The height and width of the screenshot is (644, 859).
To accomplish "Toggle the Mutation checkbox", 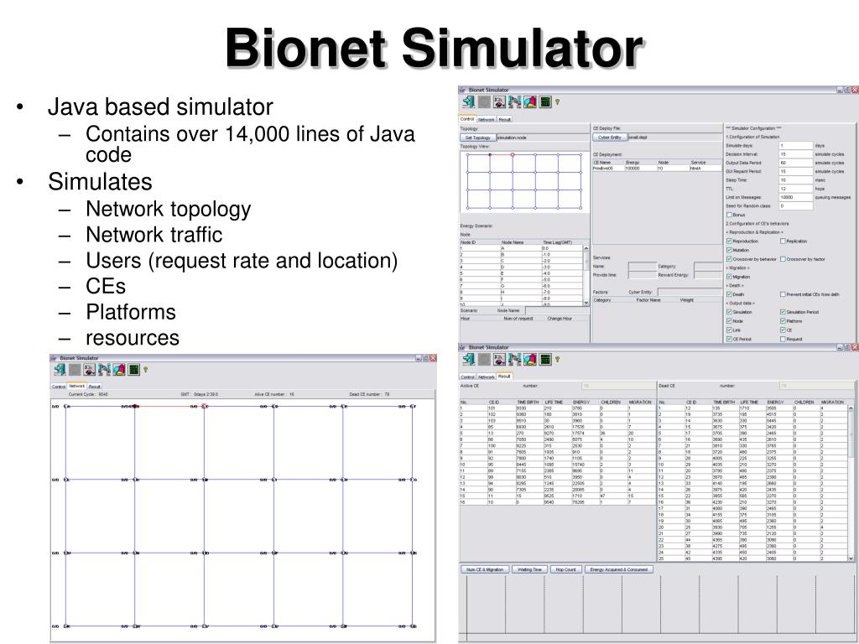I will (729, 250).
